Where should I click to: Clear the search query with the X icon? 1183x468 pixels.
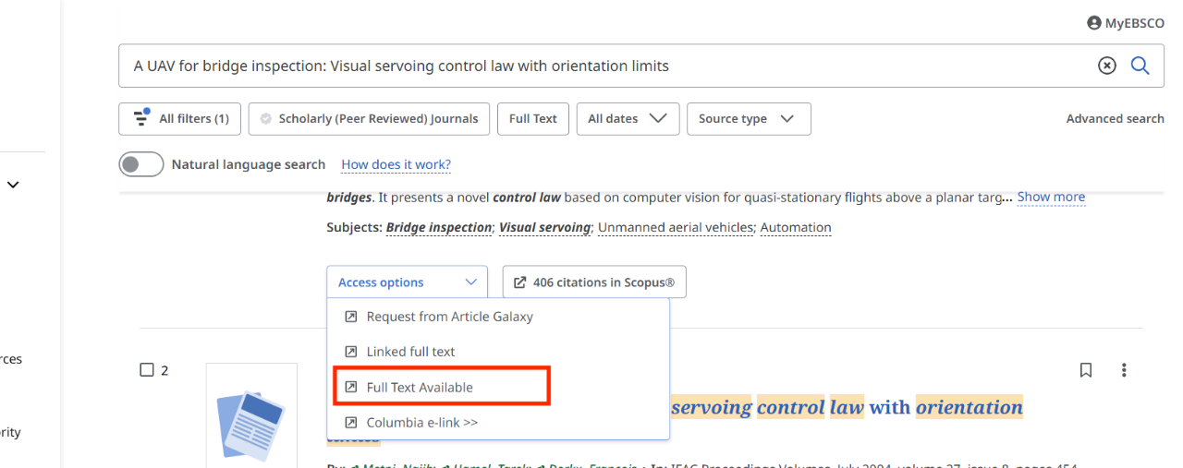[x=1106, y=66]
